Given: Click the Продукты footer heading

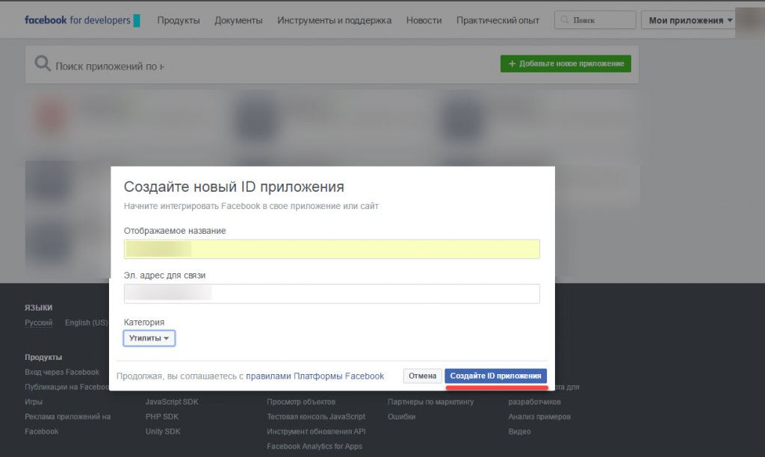Looking at the screenshot, I should [x=43, y=357].
